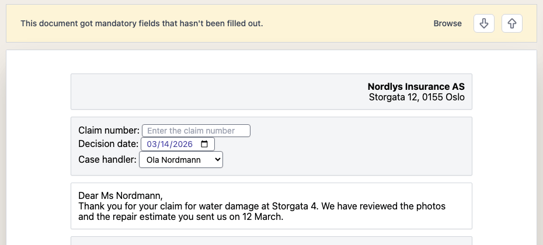Click the water damage claim paragraph
This screenshot has width=543, height=245.
point(262,211)
